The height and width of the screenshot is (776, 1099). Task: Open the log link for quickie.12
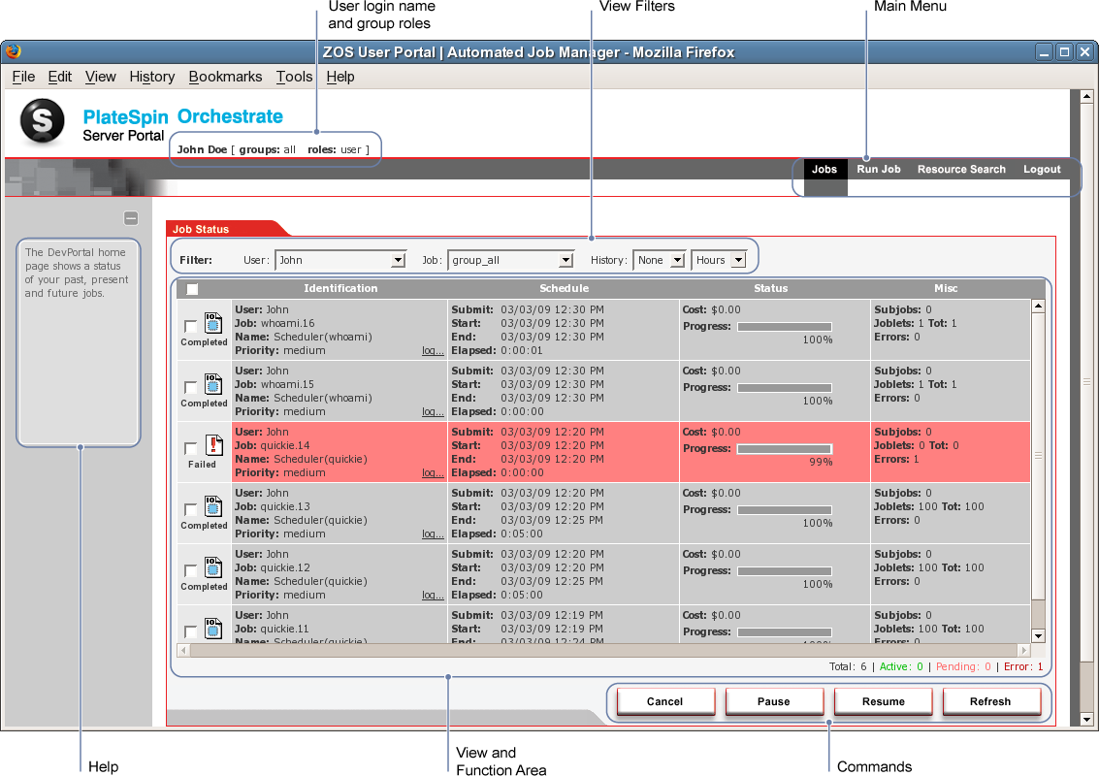pos(433,595)
